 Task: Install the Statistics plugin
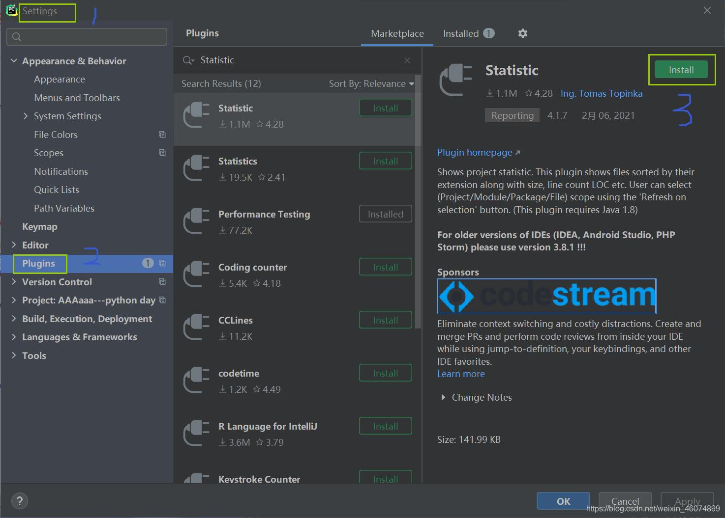coord(386,161)
